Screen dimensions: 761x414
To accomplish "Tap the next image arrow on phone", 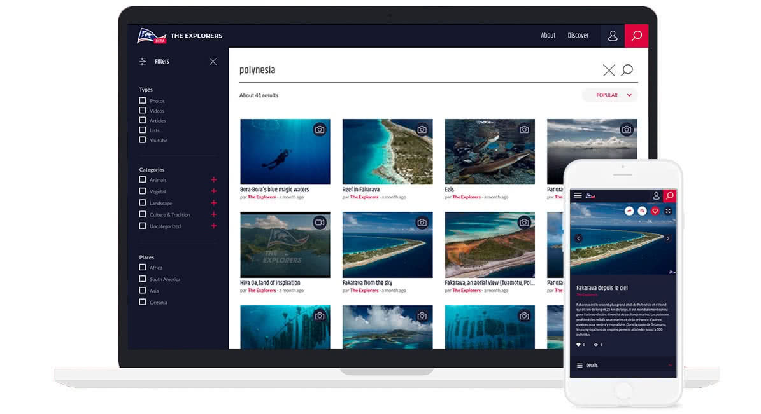I will (668, 238).
